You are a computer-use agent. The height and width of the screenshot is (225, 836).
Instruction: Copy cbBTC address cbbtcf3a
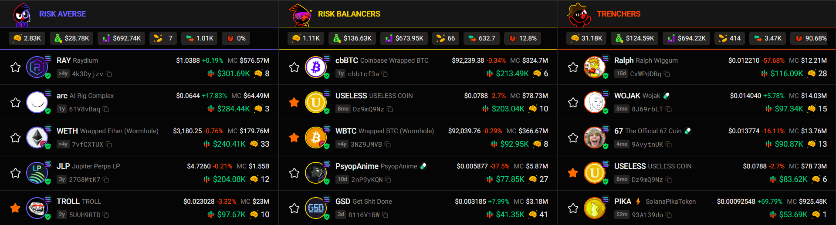pyautogui.click(x=385, y=74)
